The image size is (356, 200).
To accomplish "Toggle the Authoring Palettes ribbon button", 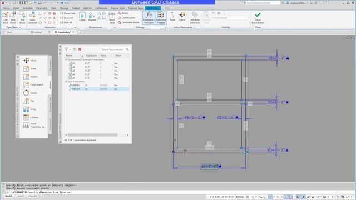I will coord(161,18).
